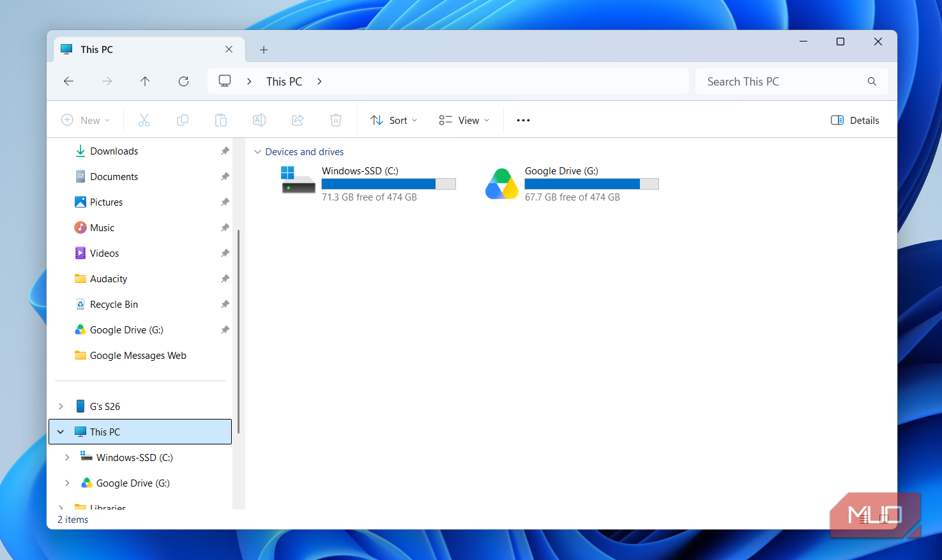Click the pin icon beside Videos

pyautogui.click(x=225, y=254)
